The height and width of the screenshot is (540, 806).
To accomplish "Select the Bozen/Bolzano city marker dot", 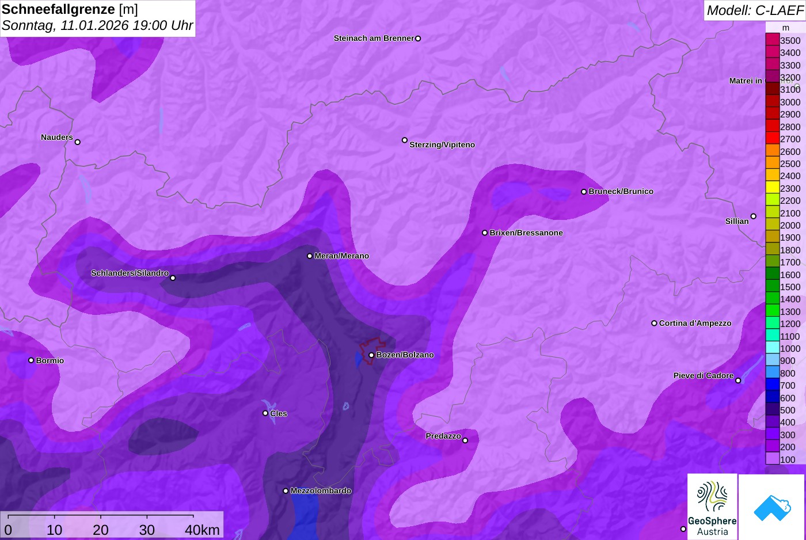I will click(371, 355).
